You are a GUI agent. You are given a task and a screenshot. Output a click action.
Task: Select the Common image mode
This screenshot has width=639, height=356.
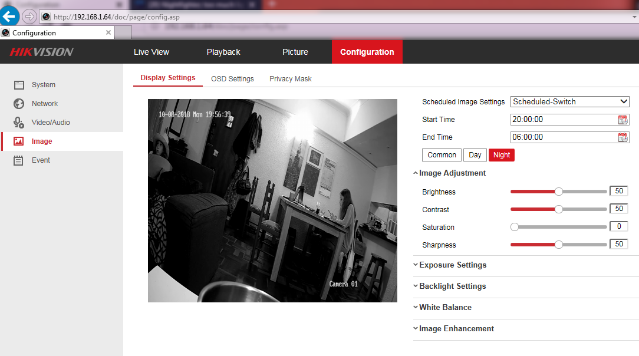442,155
